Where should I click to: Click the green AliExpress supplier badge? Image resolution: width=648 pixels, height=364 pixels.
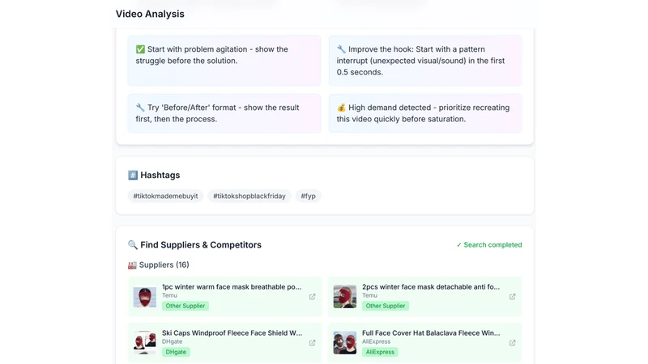(x=380, y=352)
